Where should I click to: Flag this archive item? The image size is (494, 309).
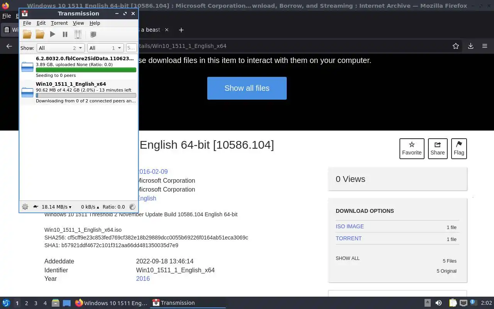pyautogui.click(x=459, y=149)
